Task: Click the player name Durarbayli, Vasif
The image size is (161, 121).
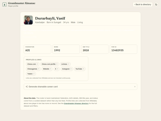Action: click(50, 18)
